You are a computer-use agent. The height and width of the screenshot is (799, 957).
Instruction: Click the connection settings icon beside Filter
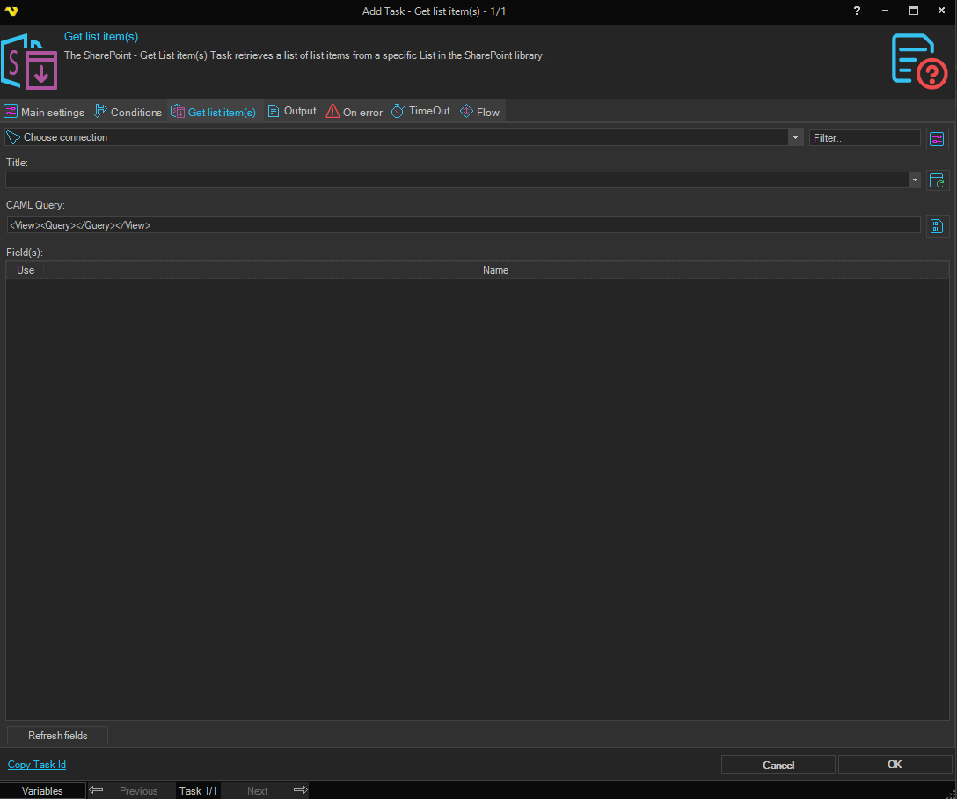(x=937, y=138)
